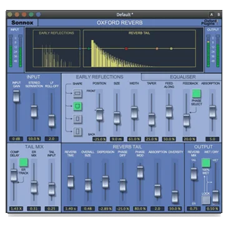Click the Reverb Tail Absorption slider handle
Viewport: 228px width, 228px height.
pyautogui.click(x=157, y=191)
